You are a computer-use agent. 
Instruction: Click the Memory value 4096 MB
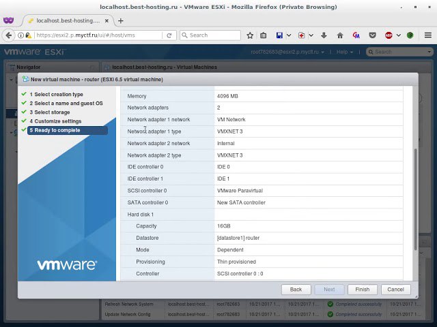[227, 96]
